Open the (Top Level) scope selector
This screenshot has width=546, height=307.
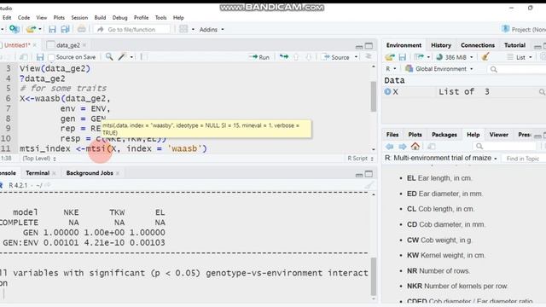(39, 159)
